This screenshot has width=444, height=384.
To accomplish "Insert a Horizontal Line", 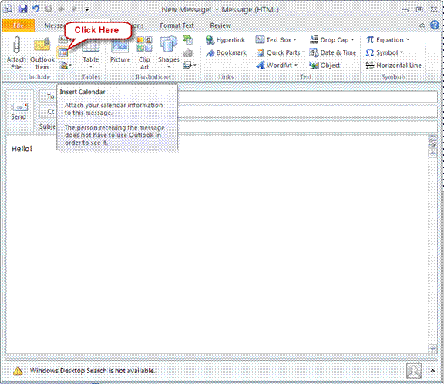I will 394,66.
